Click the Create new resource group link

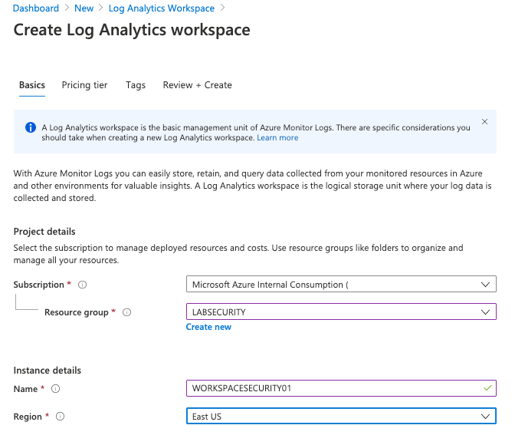point(208,327)
